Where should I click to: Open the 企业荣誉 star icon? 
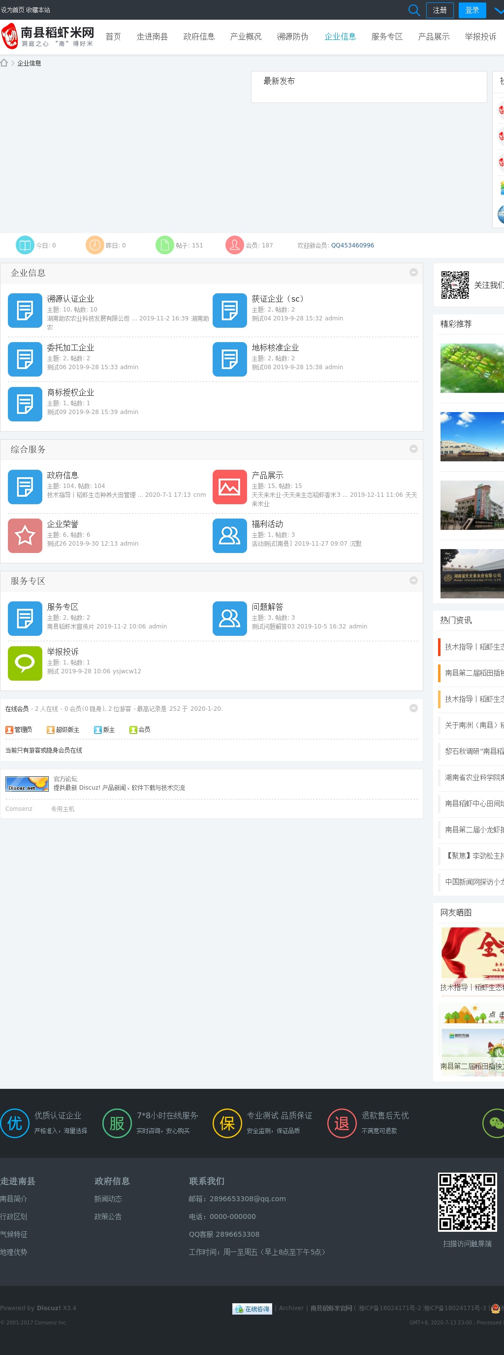coord(25,535)
